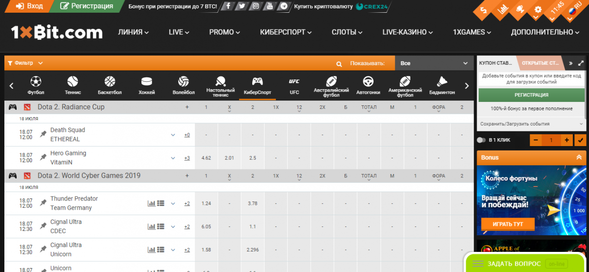Open the trophy results icon in header

pos(520,10)
